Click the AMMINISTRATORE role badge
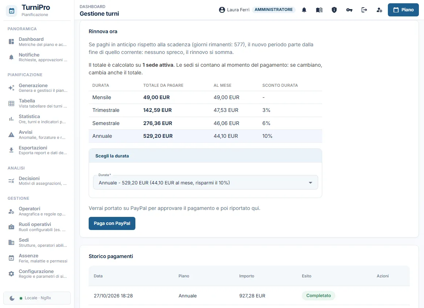The image size is (424, 308). point(273,9)
